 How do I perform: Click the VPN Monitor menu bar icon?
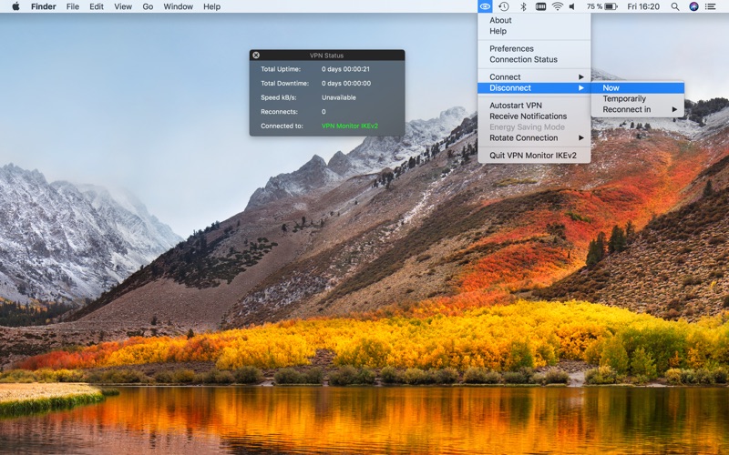485,6
